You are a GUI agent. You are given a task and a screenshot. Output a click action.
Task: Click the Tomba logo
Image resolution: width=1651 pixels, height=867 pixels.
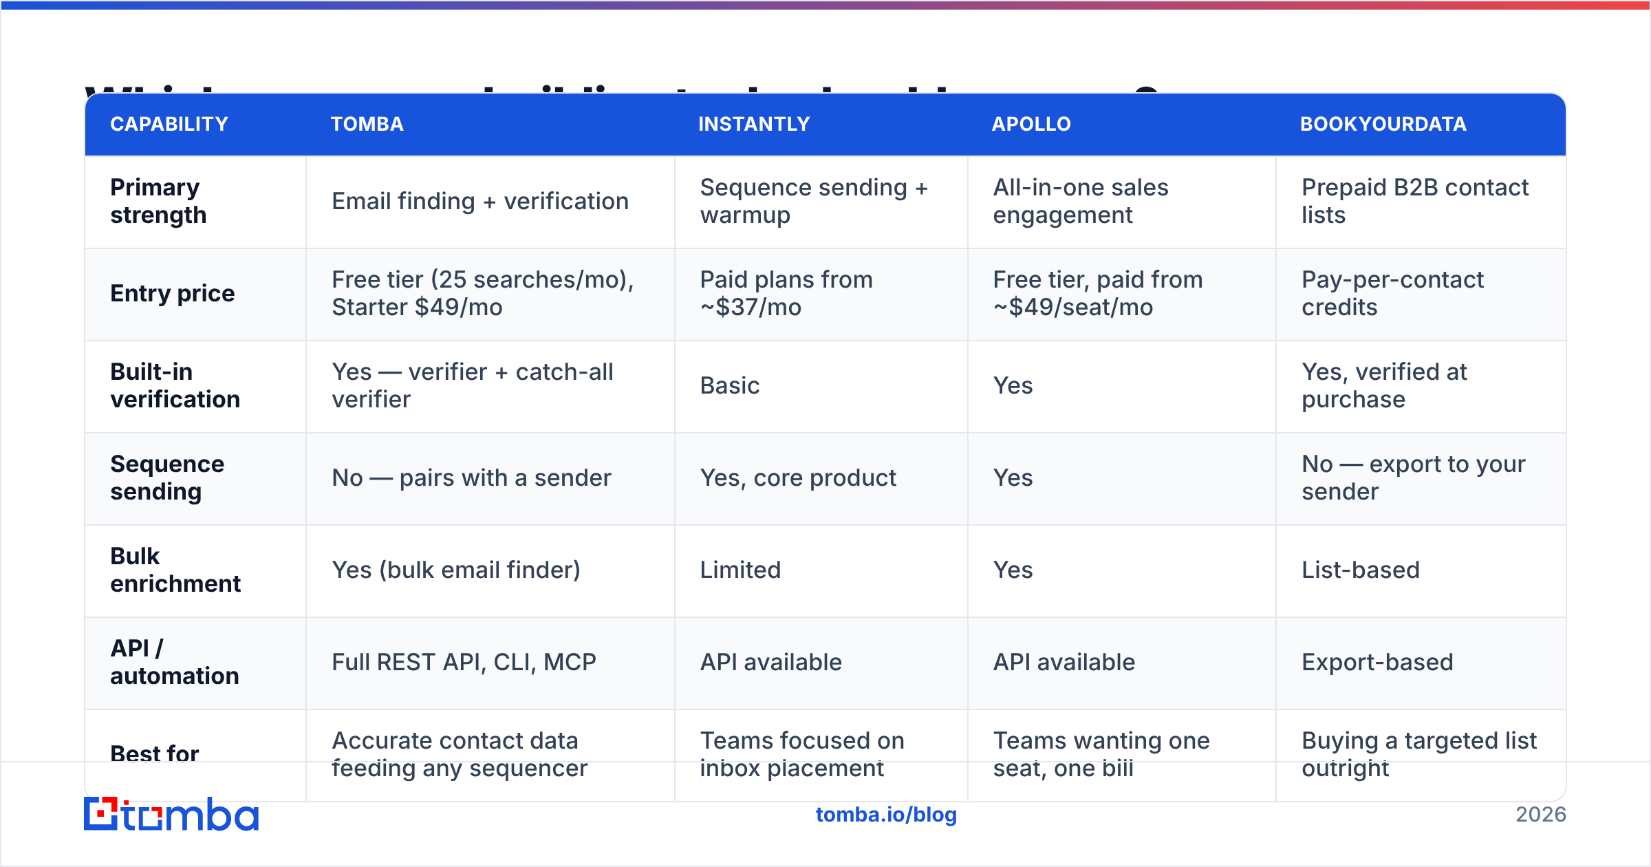[x=171, y=814]
